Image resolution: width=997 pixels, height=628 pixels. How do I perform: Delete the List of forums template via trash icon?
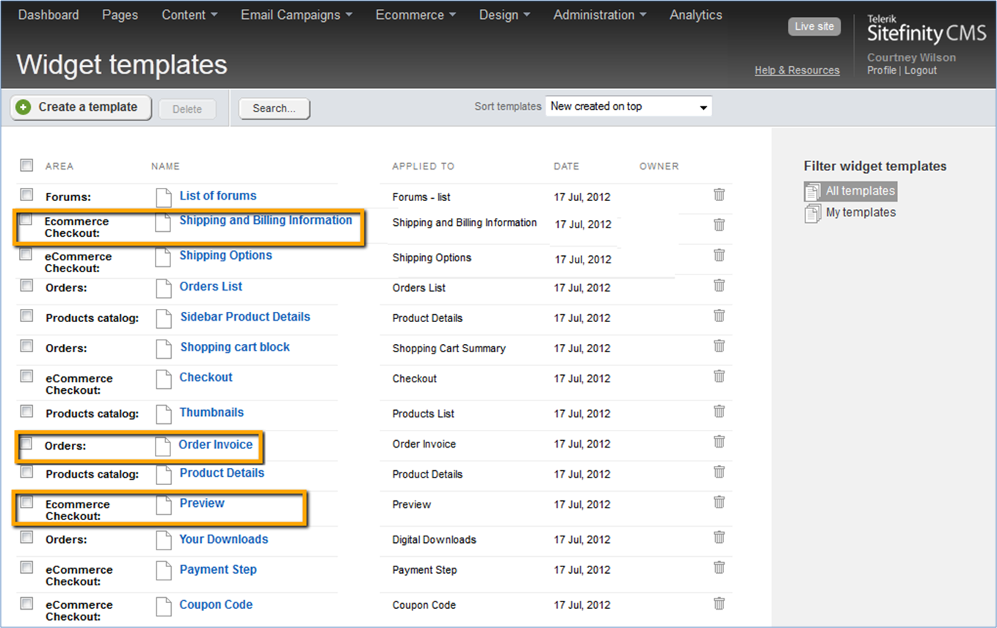coord(719,194)
